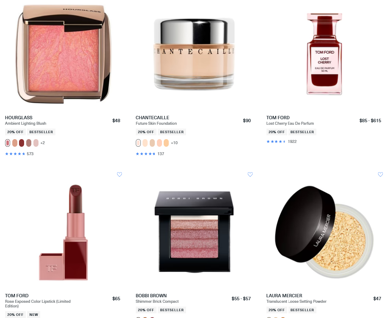Pick the orange-peach foundation shade swatch

pos(166,143)
